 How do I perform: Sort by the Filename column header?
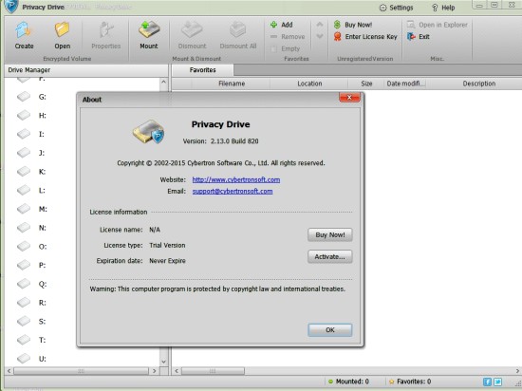click(232, 84)
